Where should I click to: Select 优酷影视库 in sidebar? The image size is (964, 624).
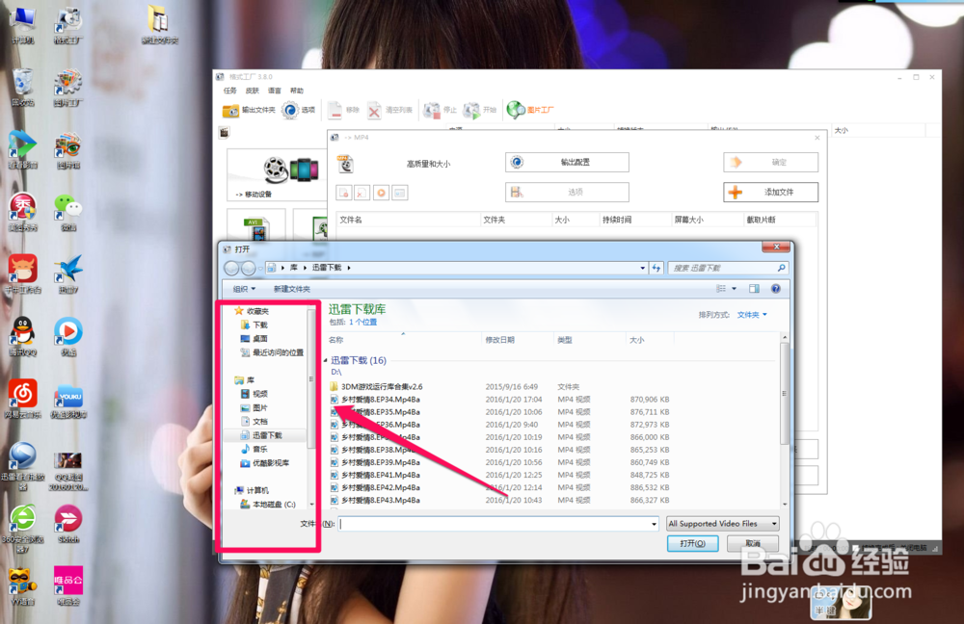tap(265, 463)
